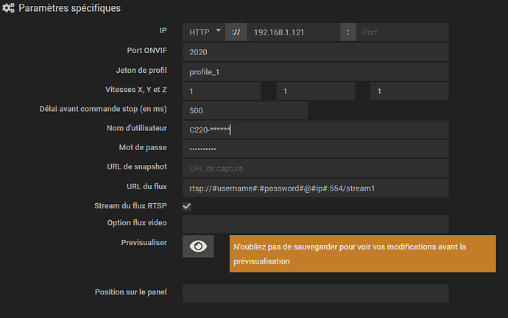The height and width of the screenshot is (318, 508).
Task: Click the Previsualiser label
Action: coord(144,242)
